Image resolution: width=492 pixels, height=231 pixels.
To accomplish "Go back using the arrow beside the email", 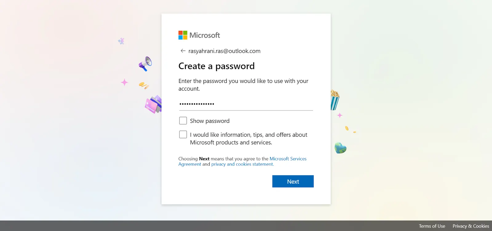I will point(183,51).
